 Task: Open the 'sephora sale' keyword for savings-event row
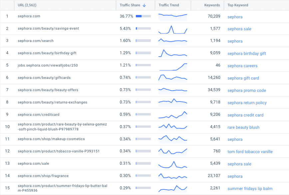(x=239, y=29)
